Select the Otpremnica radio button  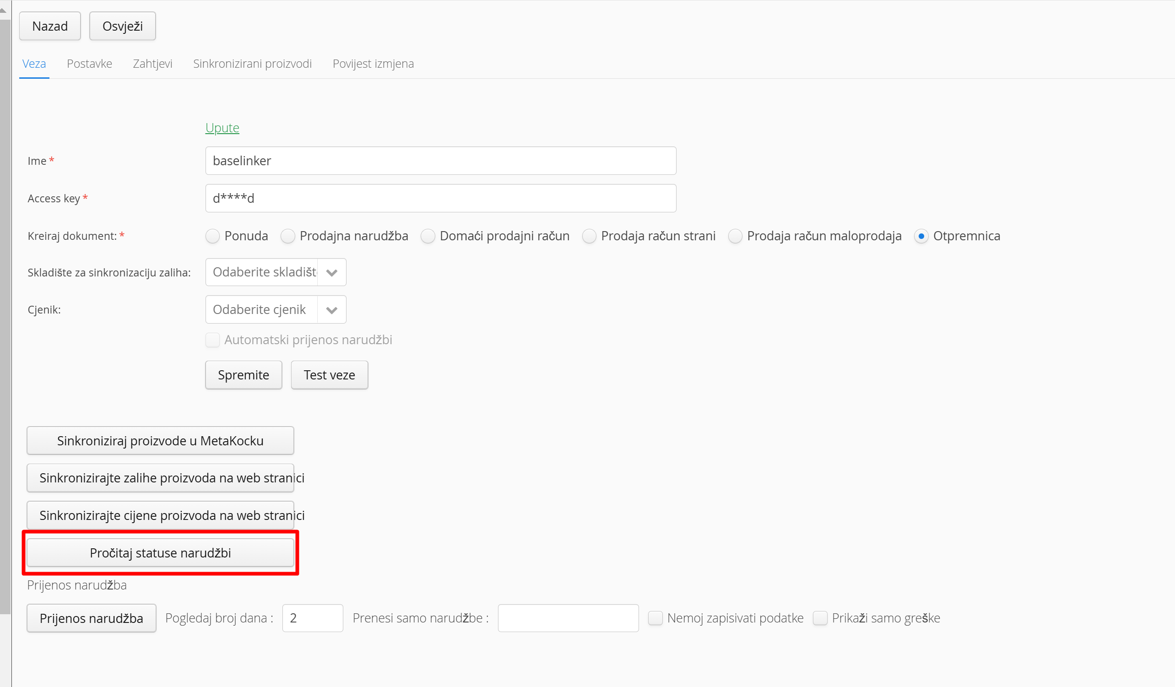point(921,236)
